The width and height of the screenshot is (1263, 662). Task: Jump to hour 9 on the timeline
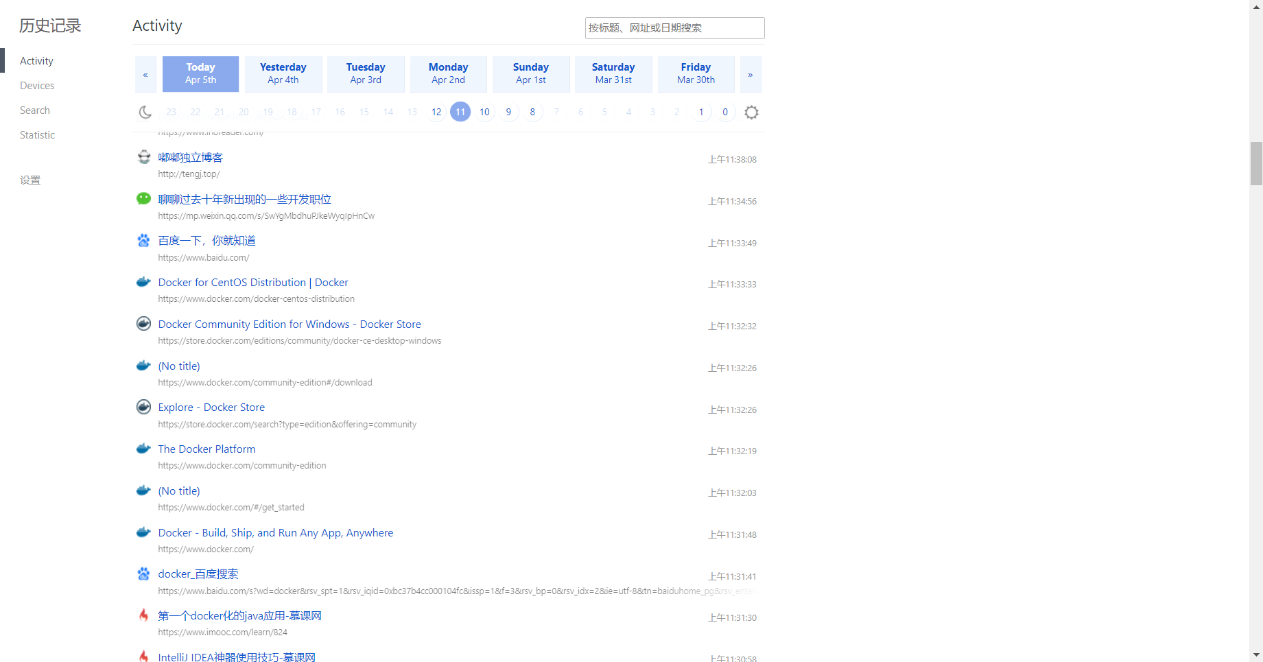[x=508, y=112]
